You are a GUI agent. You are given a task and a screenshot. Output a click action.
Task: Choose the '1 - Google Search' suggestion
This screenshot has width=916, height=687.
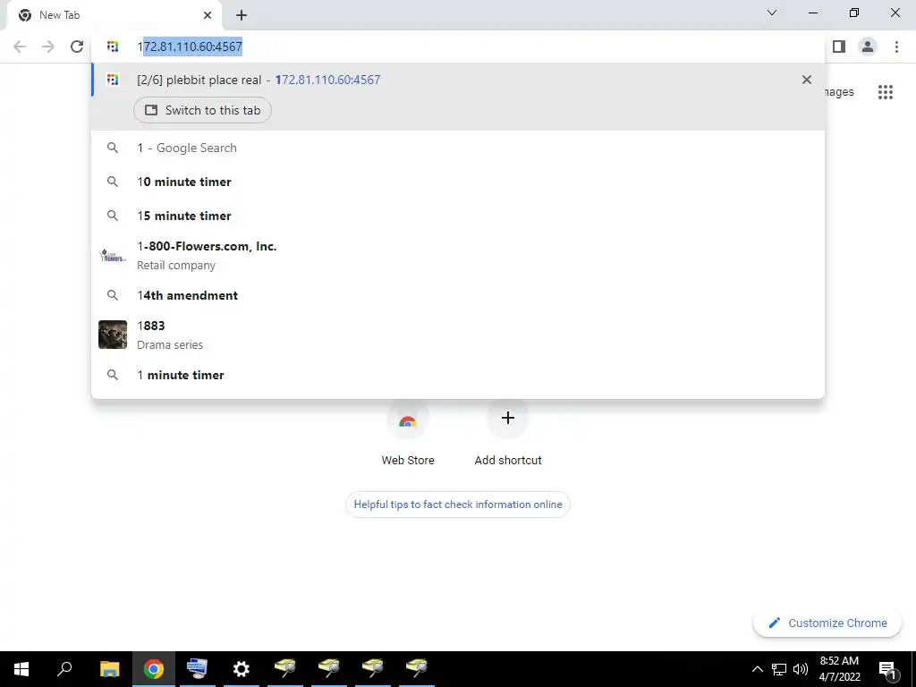pyautogui.click(x=458, y=148)
